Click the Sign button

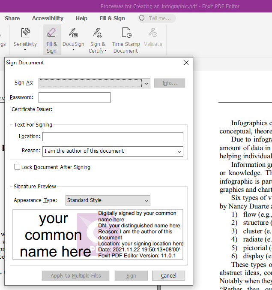(131, 275)
